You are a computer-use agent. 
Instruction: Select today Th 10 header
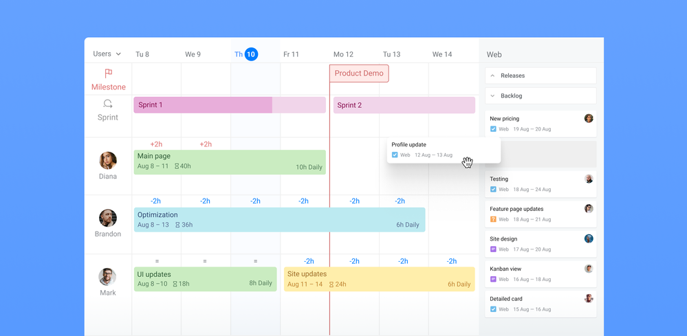pyautogui.click(x=246, y=54)
